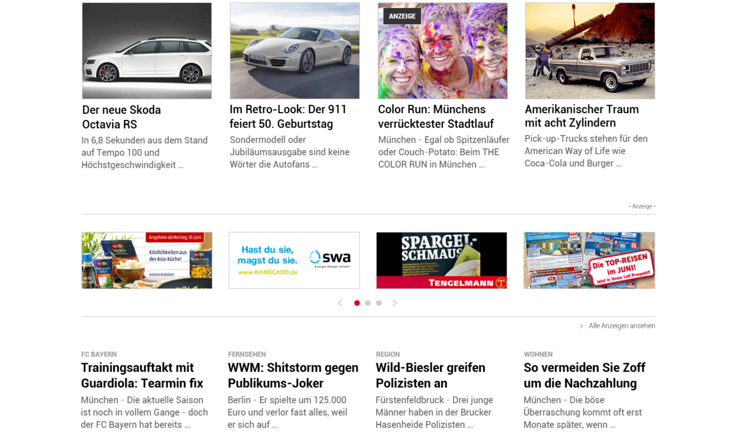The image size is (738, 437).
Task: Click the previous arrow in the ad carousel
Action: click(x=340, y=303)
